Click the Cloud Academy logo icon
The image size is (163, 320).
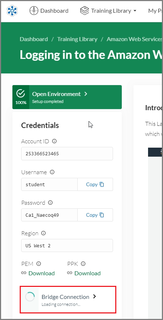[12, 11]
